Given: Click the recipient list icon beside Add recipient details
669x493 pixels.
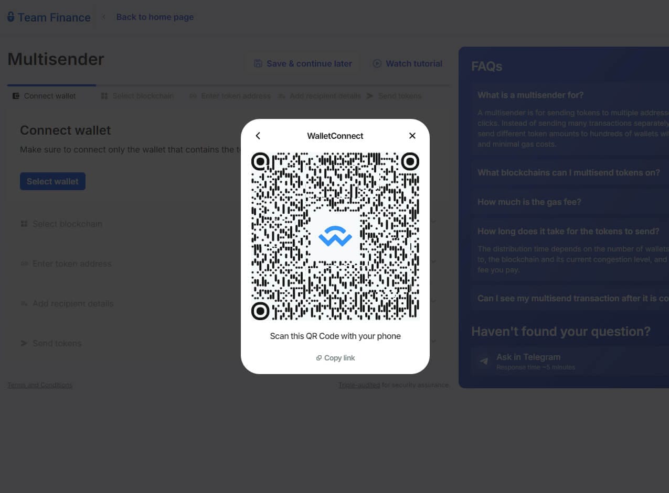Looking at the screenshot, I should click(282, 96).
